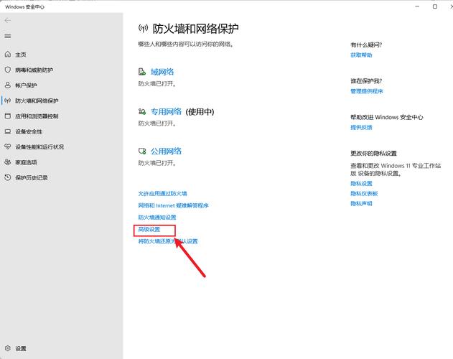Click 提供反馈 link
The image size is (453, 359).
point(361,127)
